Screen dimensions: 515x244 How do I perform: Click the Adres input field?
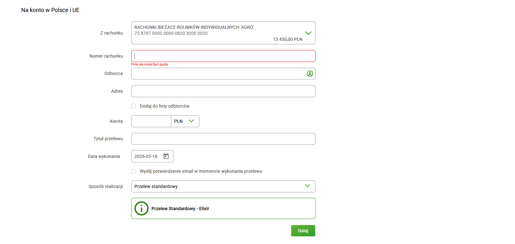click(223, 91)
